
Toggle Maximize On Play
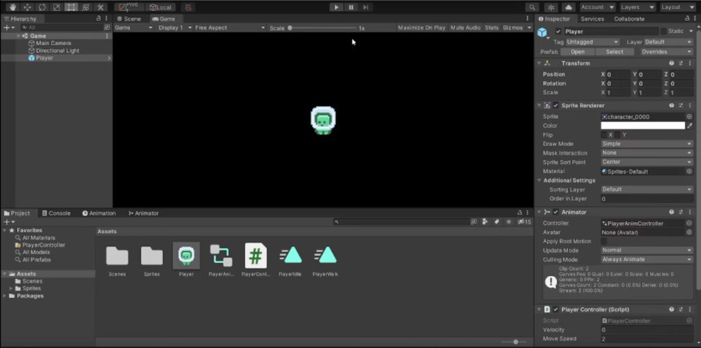pos(422,28)
